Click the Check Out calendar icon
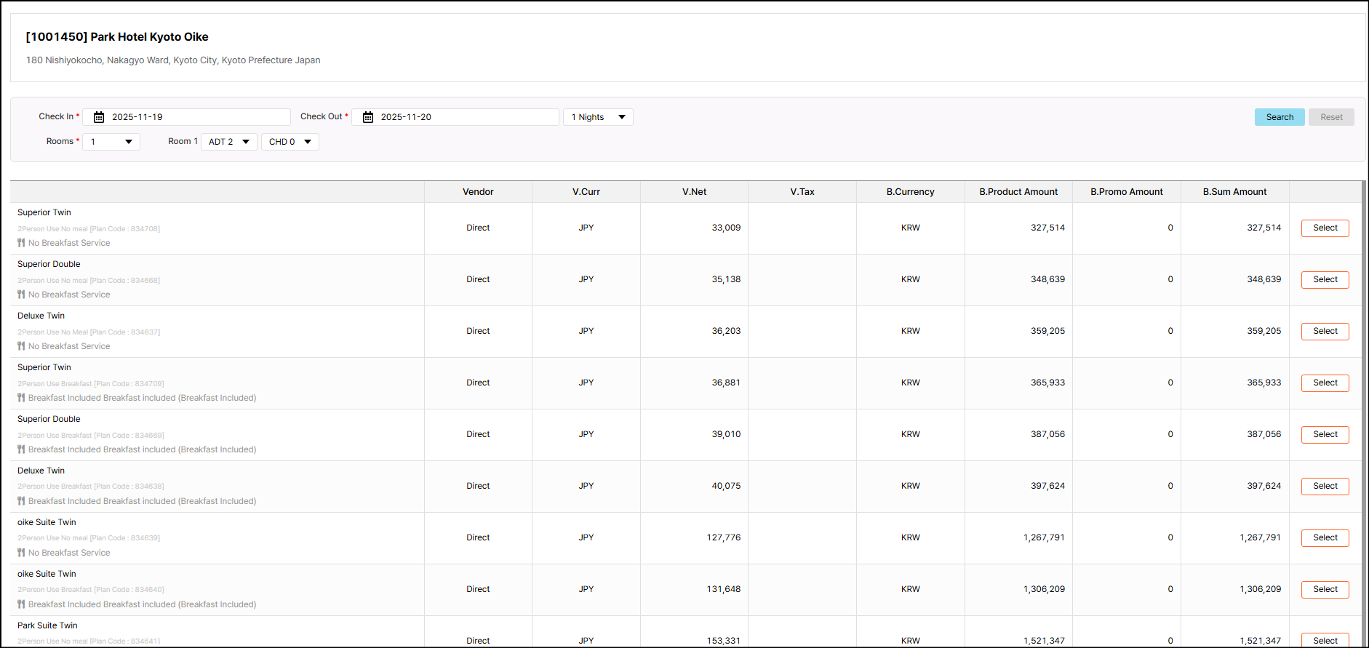 click(x=368, y=117)
